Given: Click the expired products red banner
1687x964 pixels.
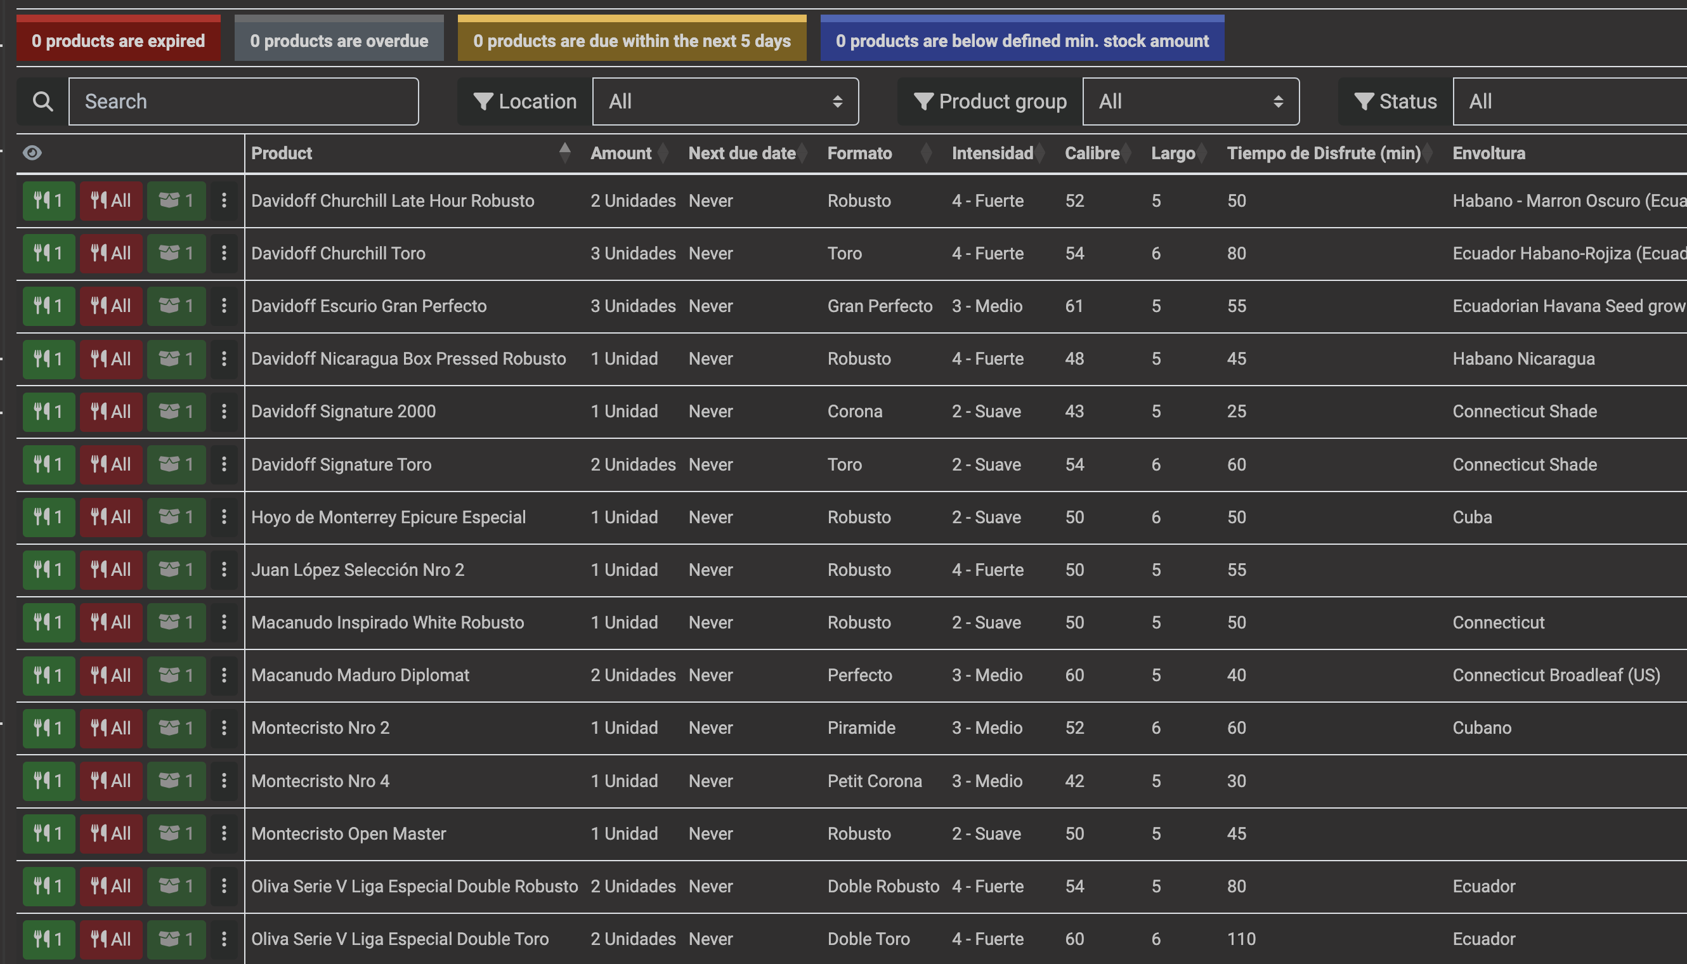Looking at the screenshot, I should point(119,41).
